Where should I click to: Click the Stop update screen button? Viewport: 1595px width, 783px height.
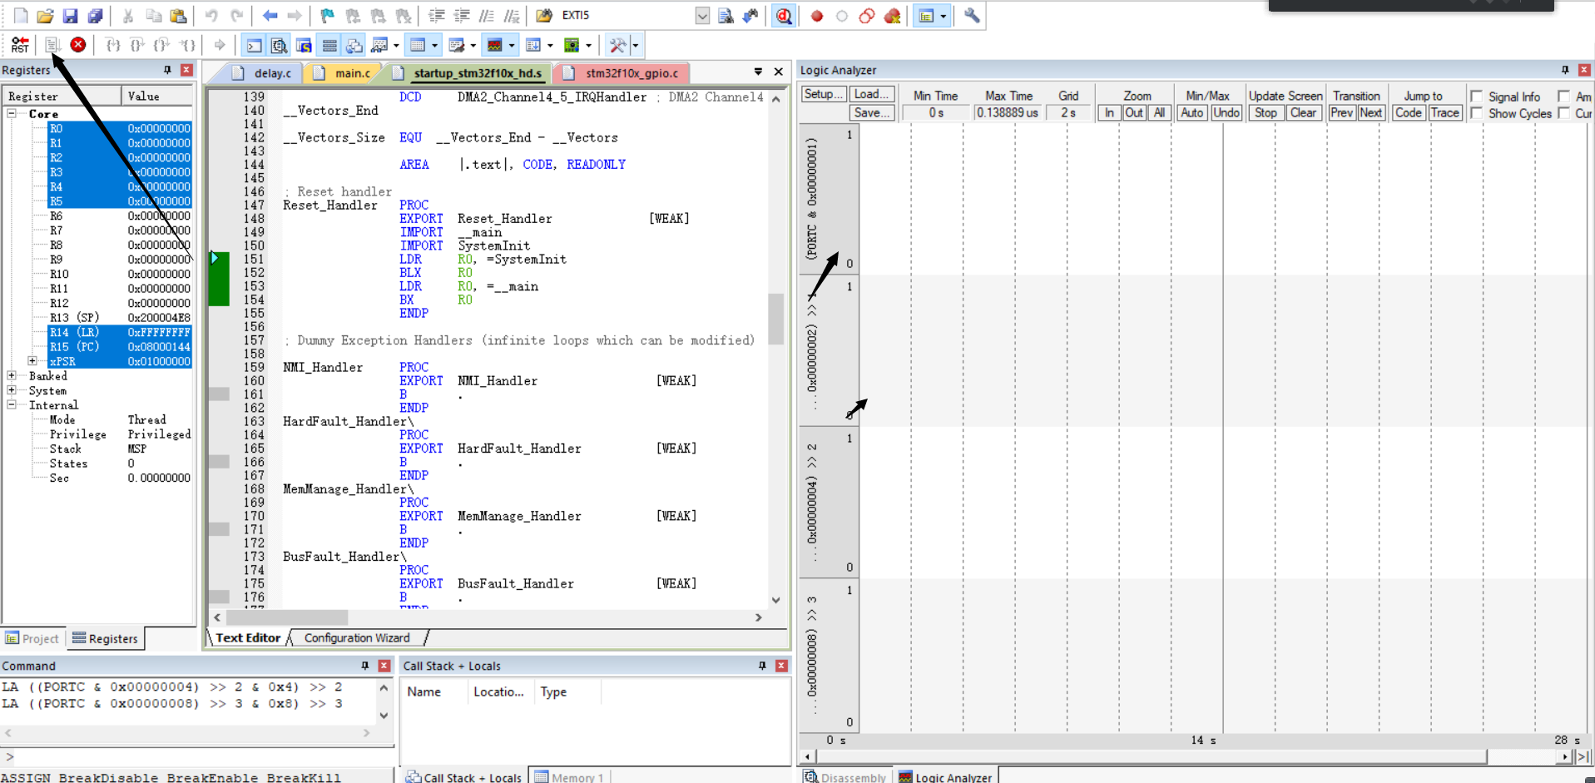pyautogui.click(x=1266, y=112)
